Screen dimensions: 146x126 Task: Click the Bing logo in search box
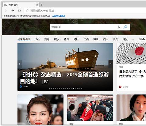point(119,27)
